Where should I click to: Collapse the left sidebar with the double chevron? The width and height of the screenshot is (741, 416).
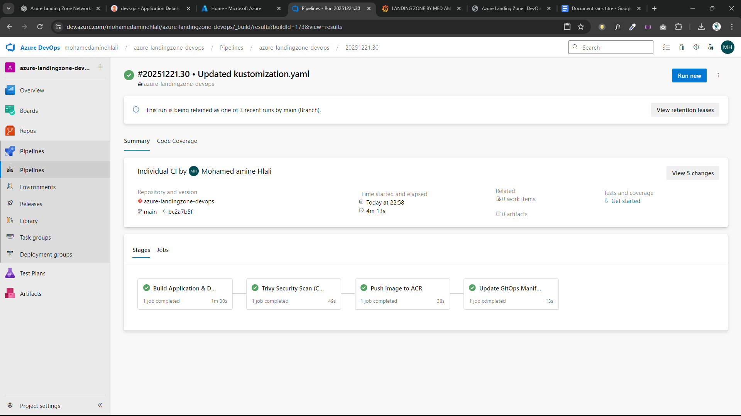pyautogui.click(x=100, y=405)
